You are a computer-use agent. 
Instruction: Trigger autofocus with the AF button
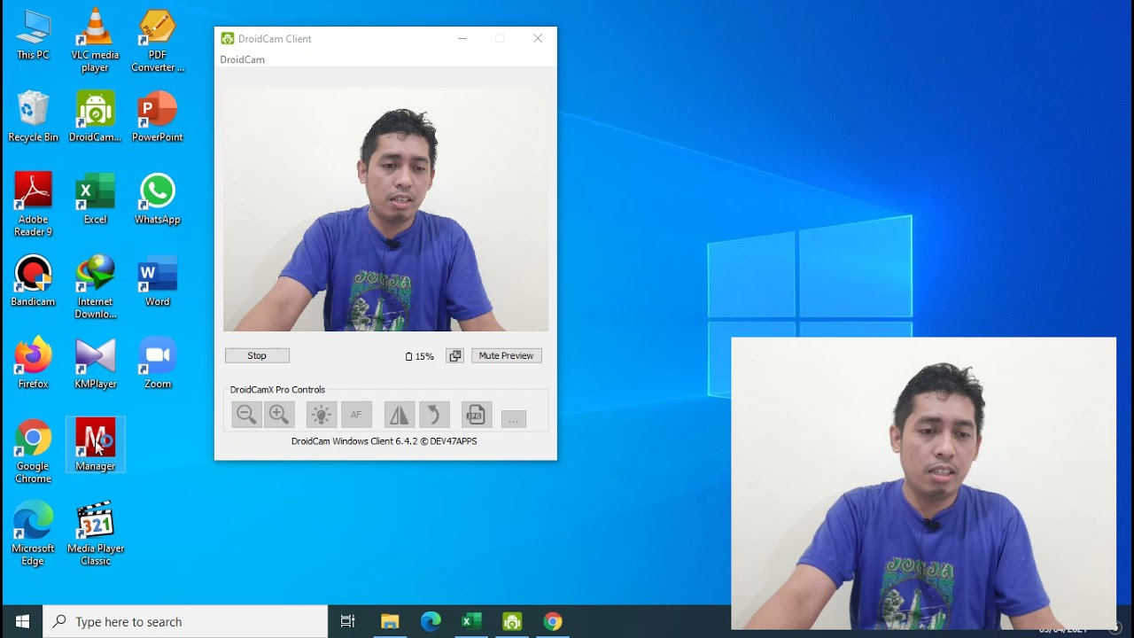pos(356,415)
